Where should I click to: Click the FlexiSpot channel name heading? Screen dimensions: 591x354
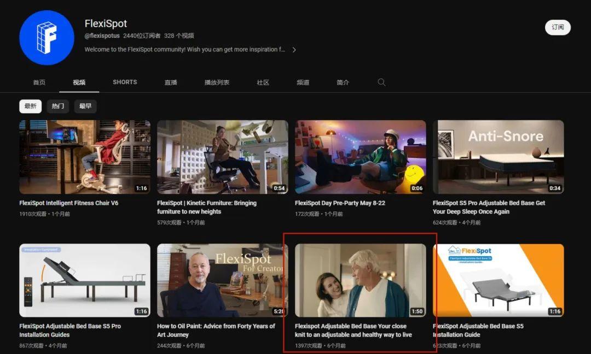(106, 23)
